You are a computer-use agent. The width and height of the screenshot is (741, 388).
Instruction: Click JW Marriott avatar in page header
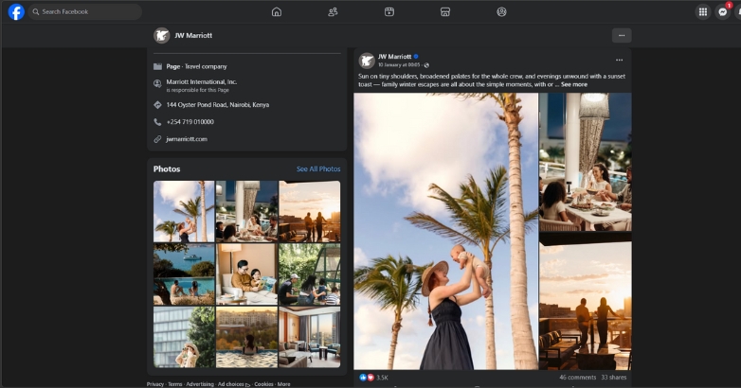[x=162, y=35]
